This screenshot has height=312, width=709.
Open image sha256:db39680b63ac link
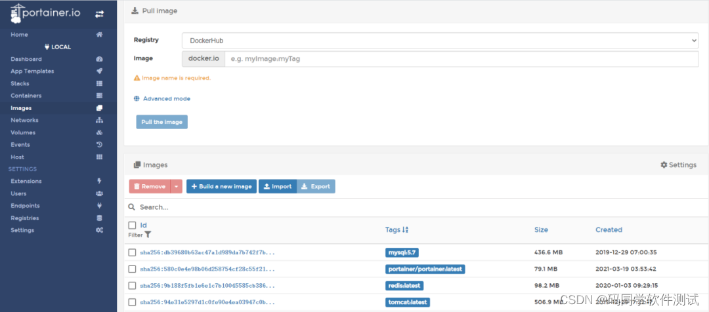click(x=207, y=253)
